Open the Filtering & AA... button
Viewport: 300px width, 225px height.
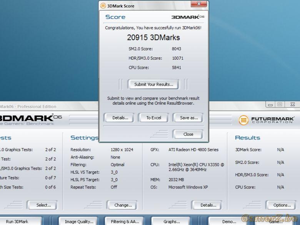click(124, 222)
